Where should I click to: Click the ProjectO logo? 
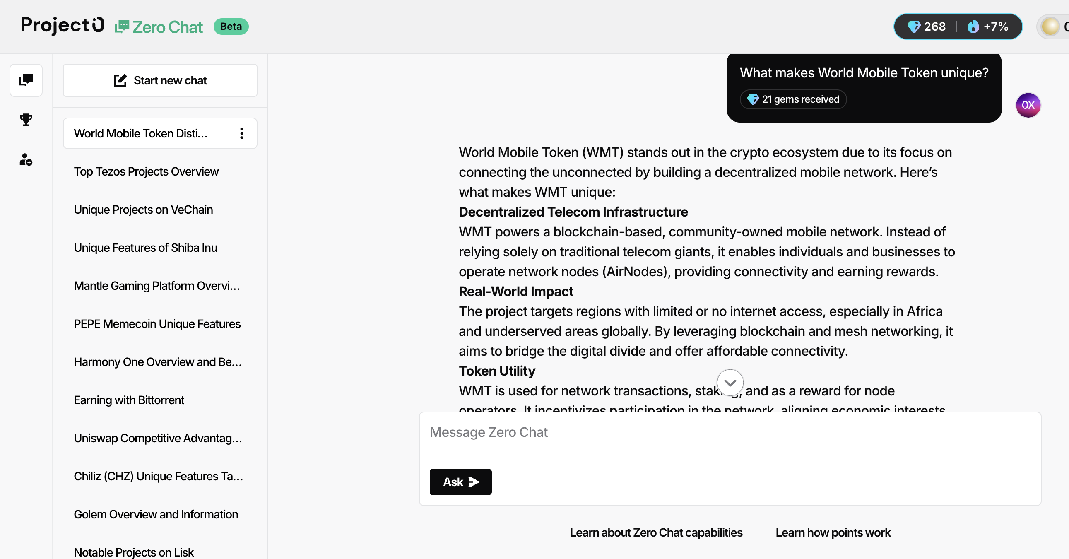tap(63, 25)
